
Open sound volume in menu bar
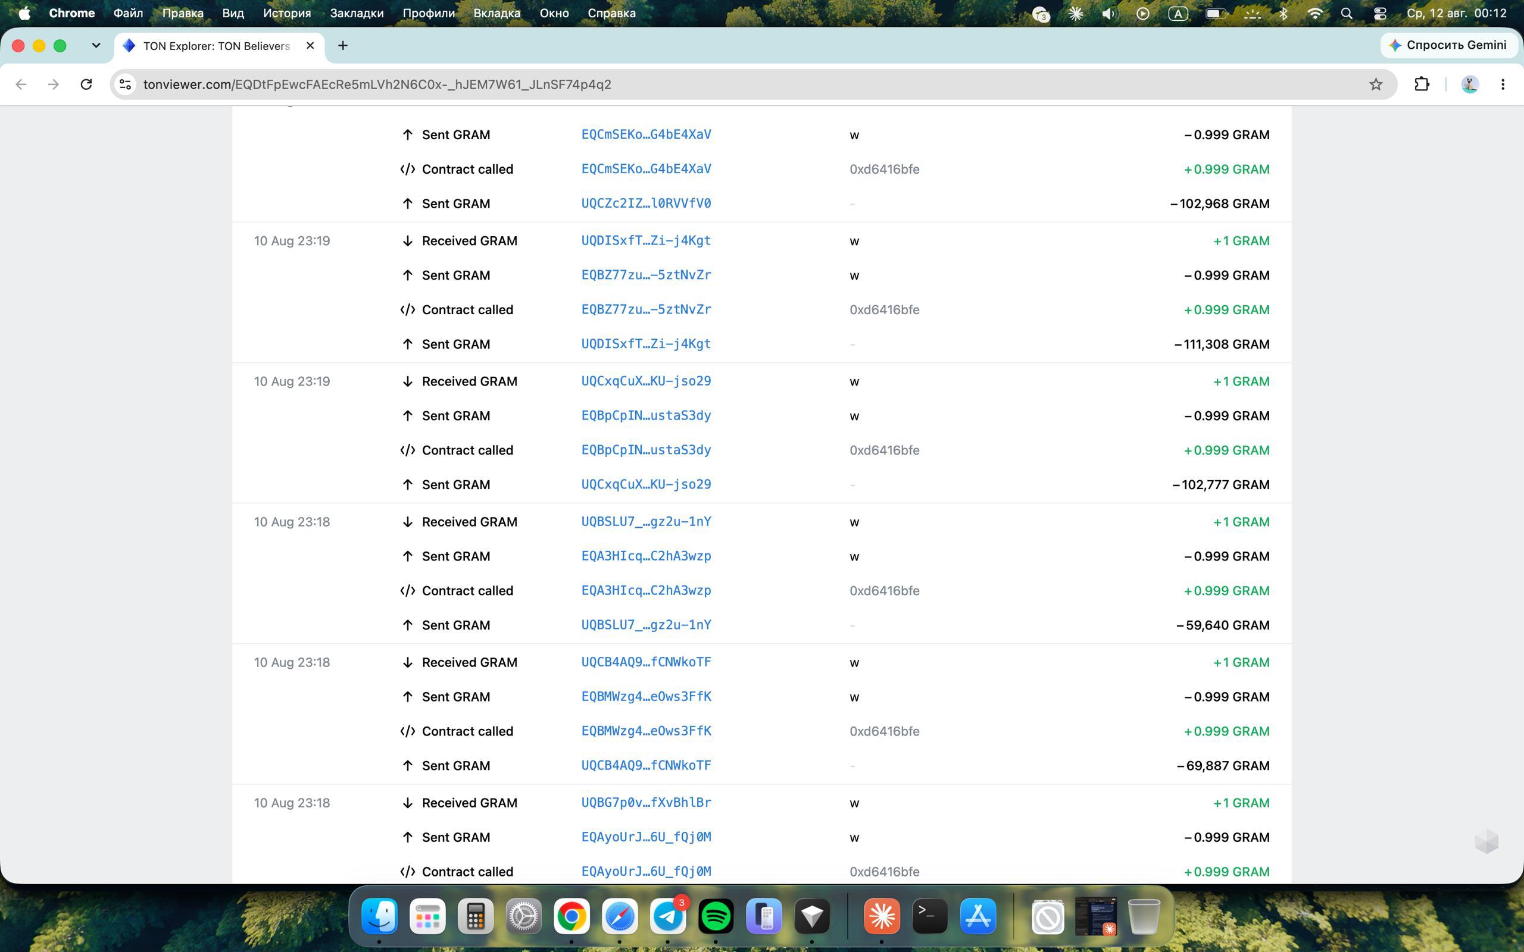click(1109, 13)
